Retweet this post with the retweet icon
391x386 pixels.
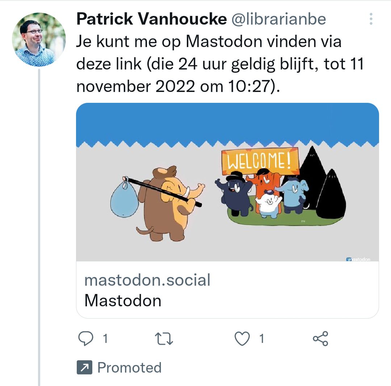pos(164,339)
